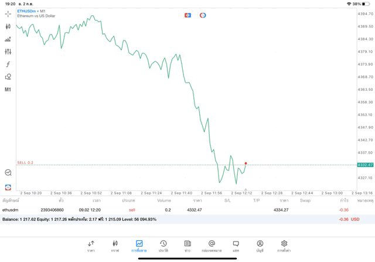Open indicators via the f icon
Viewport: 375px width, 262px height.
tap(8, 64)
